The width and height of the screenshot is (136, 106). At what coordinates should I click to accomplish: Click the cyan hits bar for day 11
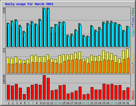49,28
